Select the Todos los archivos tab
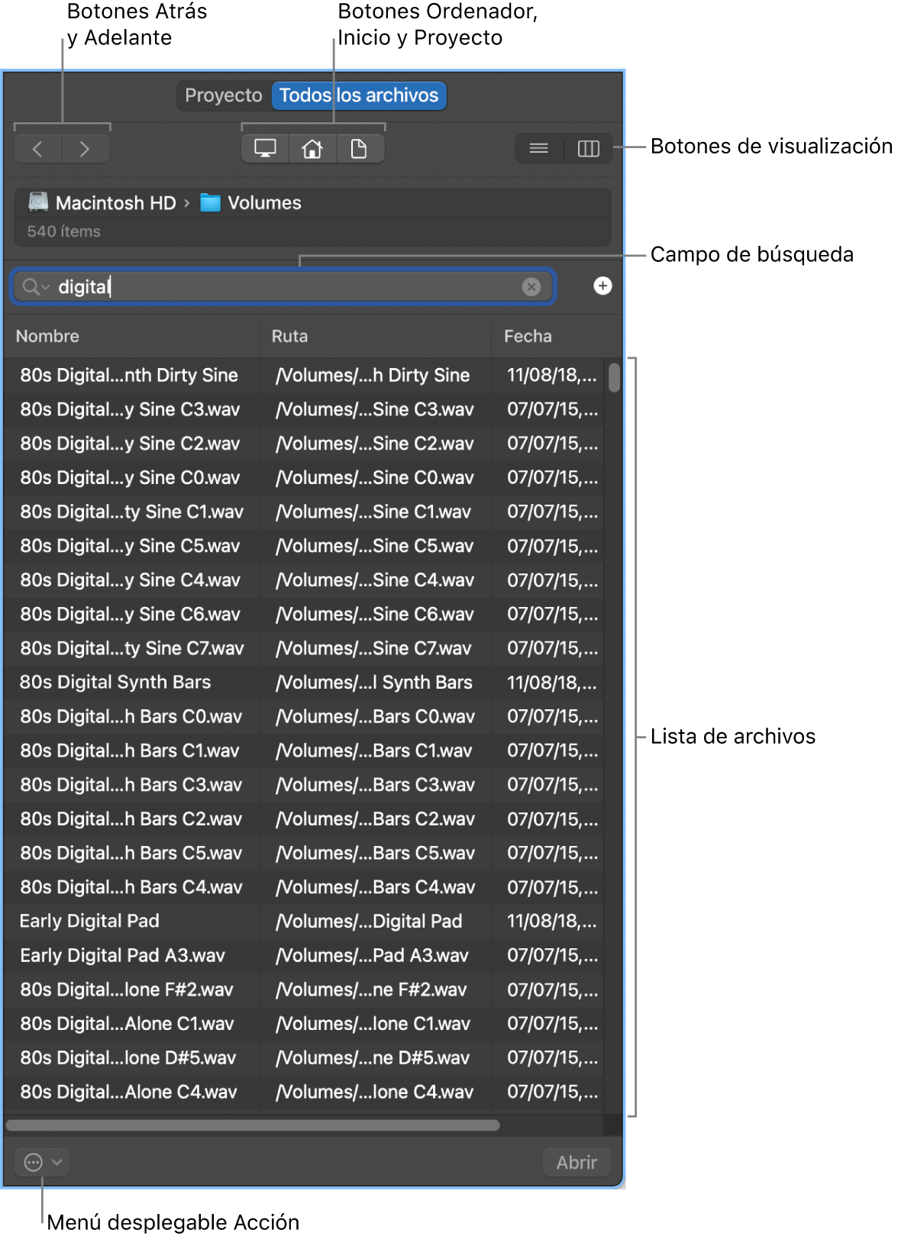 coord(358,95)
